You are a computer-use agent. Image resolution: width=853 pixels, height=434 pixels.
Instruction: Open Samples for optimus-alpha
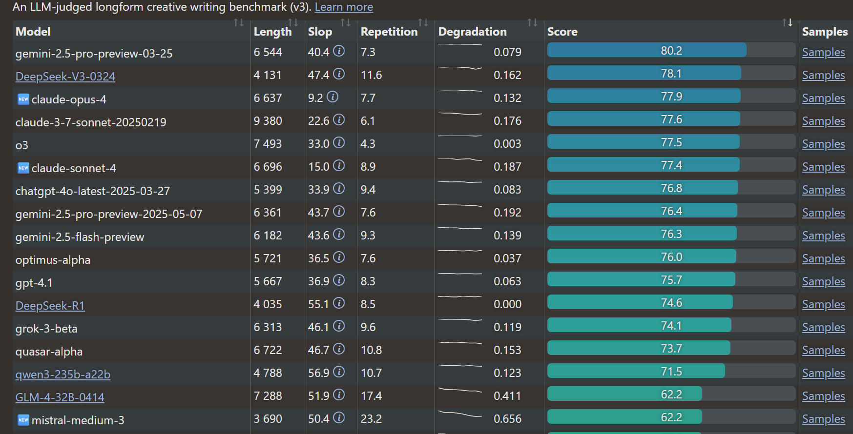[824, 258]
